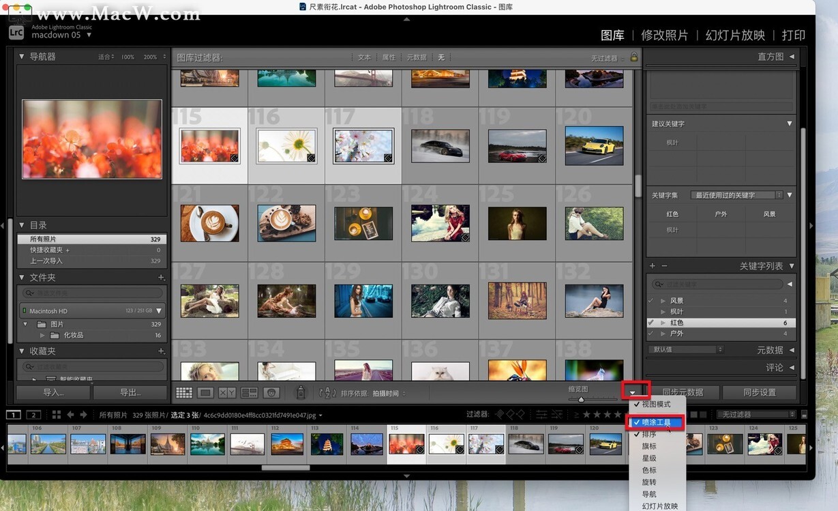Screen dimensions: 838x511
Task: Open sort criteria 拍摄时间 dropdown
Action: [x=389, y=394]
